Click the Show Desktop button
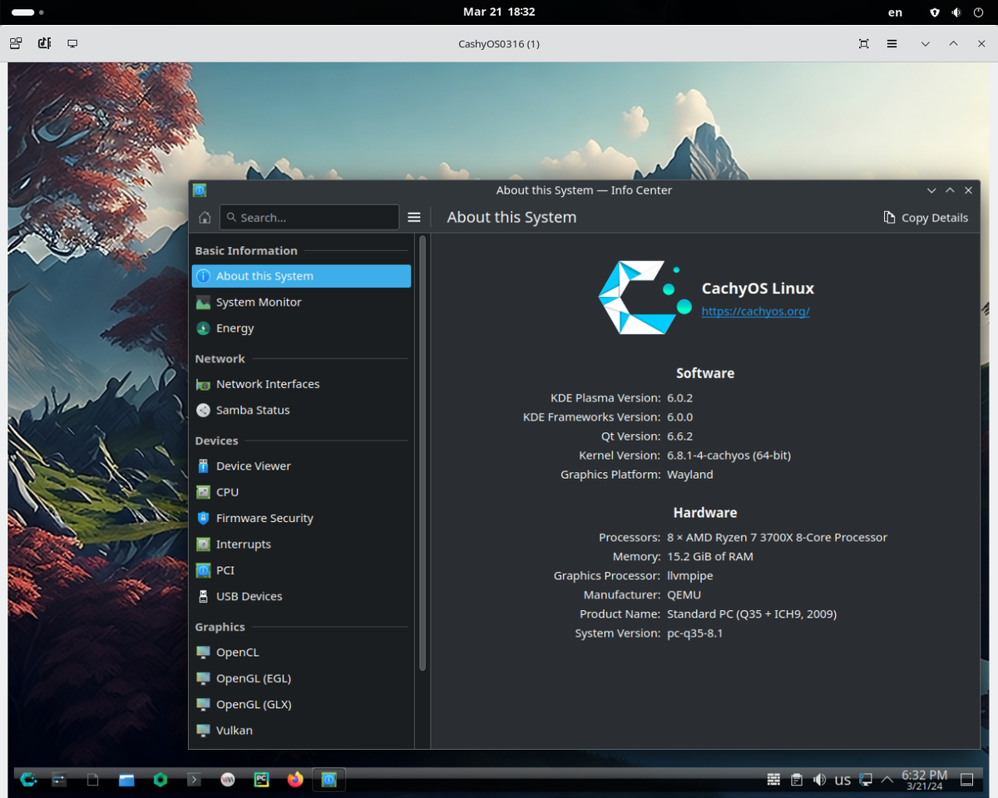This screenshot has height=798, width=998. click(966, 780)
